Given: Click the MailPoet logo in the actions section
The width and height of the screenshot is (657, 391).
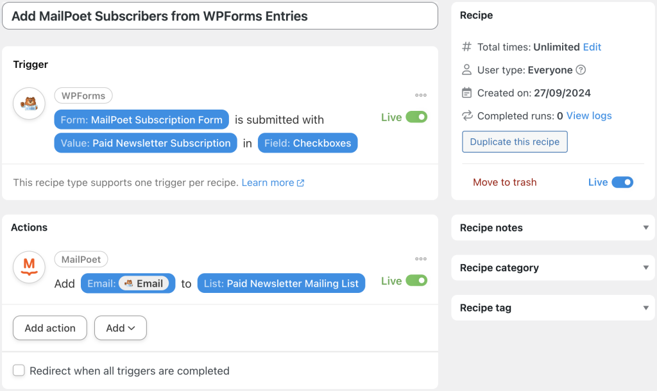Looking at the screenshot, I should 28,267.
